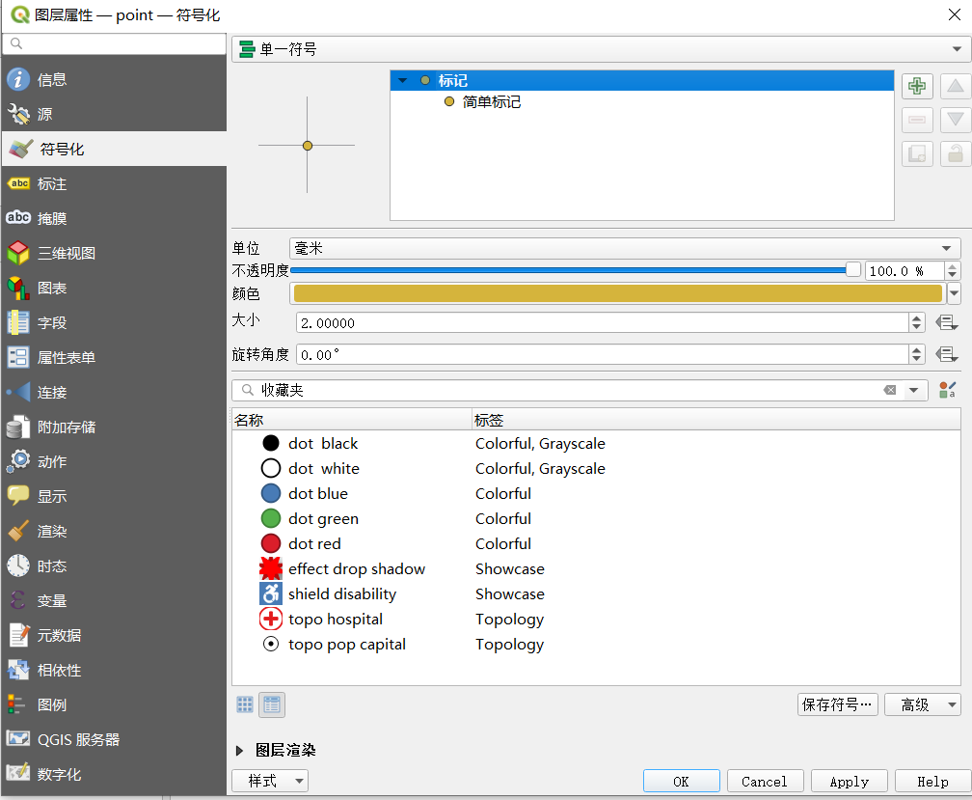Screen dimensions: 972x800
Task: Switch to the 标注 panel
Action: pos(55,183)
